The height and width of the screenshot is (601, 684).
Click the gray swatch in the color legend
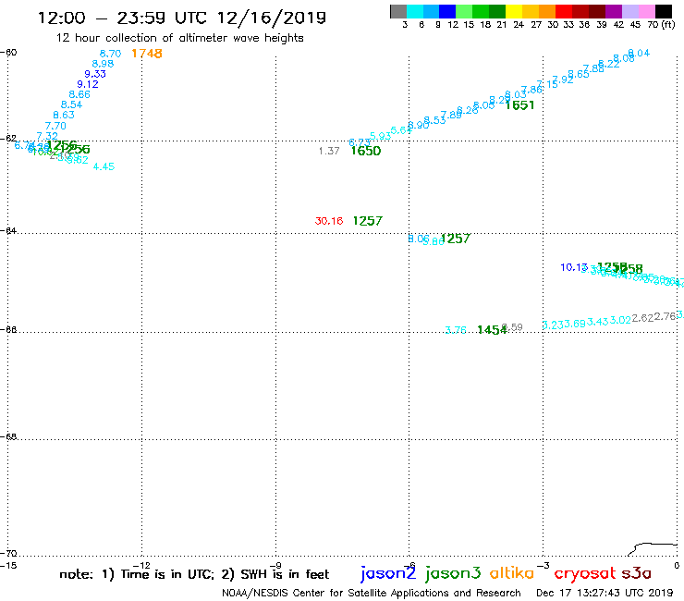click(398, 11)
